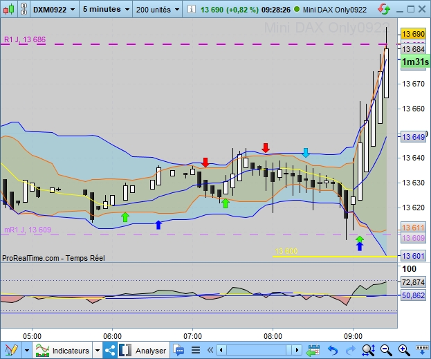Screen dimensions: 431x359
Task: Click the 09:28:26 clock time
Action: tap(276, 10)
